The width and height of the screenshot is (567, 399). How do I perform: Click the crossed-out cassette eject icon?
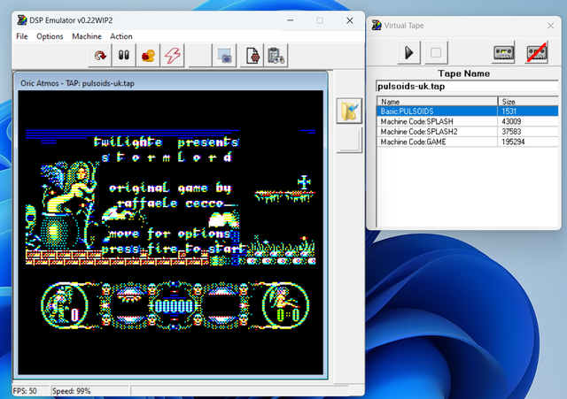[x=537, y=53]
